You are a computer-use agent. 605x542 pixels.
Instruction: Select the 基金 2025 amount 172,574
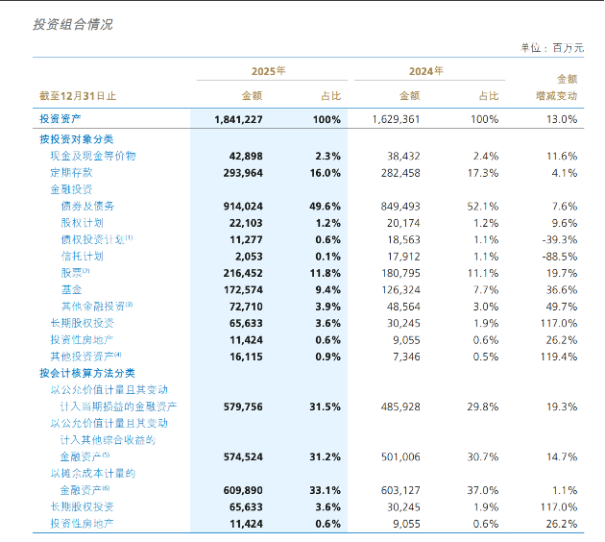(243, 290)
